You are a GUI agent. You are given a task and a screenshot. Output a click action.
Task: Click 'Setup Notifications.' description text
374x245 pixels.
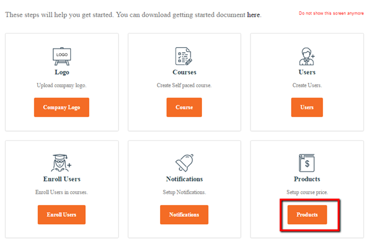pyautogui.click(x=185, y=192)
